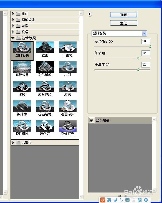Click the open folder icon beside 艺术效果

tap(18, 38)
